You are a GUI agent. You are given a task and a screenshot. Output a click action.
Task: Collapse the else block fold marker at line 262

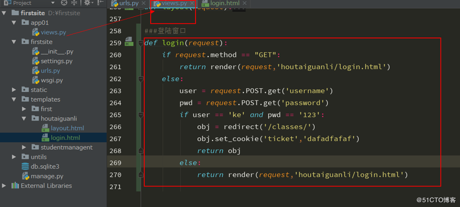tap(140, 79)
